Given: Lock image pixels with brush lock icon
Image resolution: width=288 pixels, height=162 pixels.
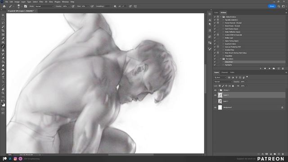Looking at the screenshot, I should [223, 86].
